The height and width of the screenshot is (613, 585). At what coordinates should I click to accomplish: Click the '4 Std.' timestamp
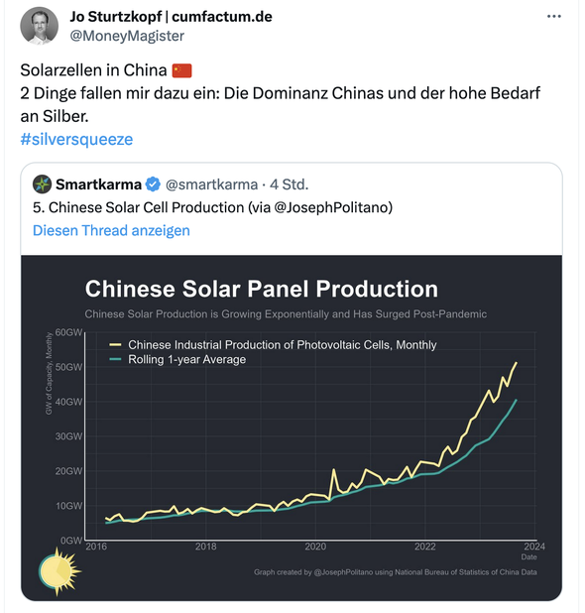pyautogui.click(x=290, y=184)
